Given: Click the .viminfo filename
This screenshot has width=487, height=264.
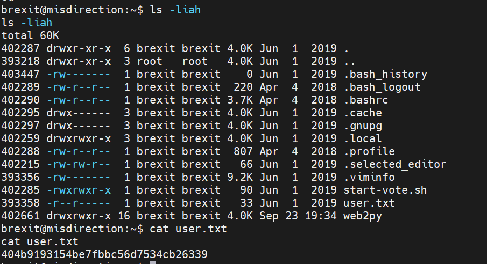Looking at the screenshot, I should [x=372, y=177].
